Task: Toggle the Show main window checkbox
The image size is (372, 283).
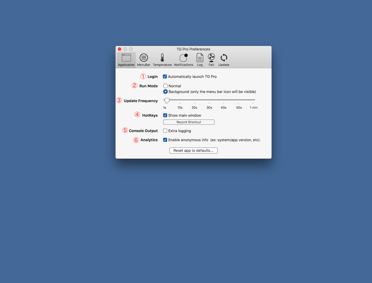Action: [x=165, y=115]
